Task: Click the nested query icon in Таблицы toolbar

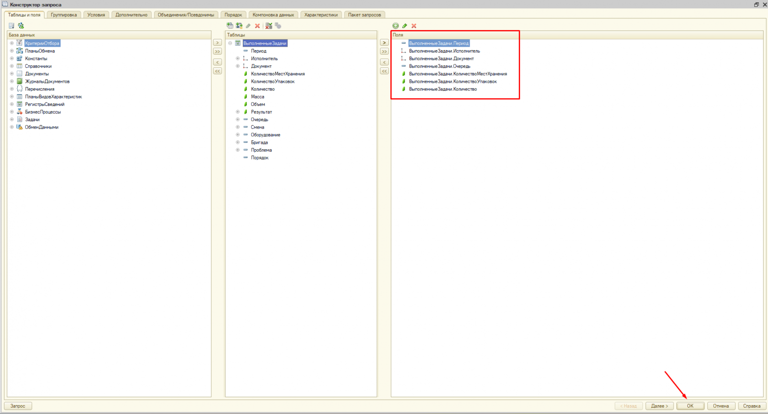Action: point(239,26)
